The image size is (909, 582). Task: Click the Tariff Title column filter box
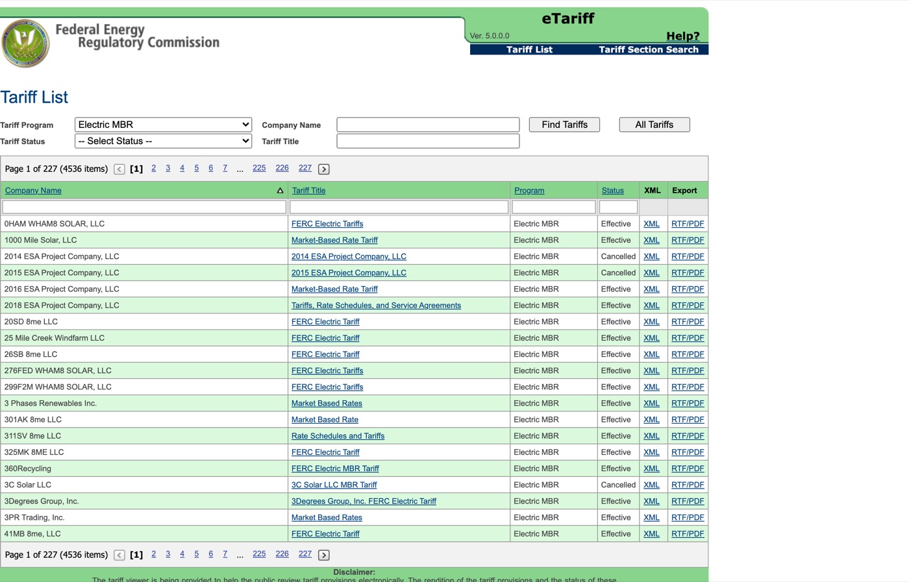point(399,207)
